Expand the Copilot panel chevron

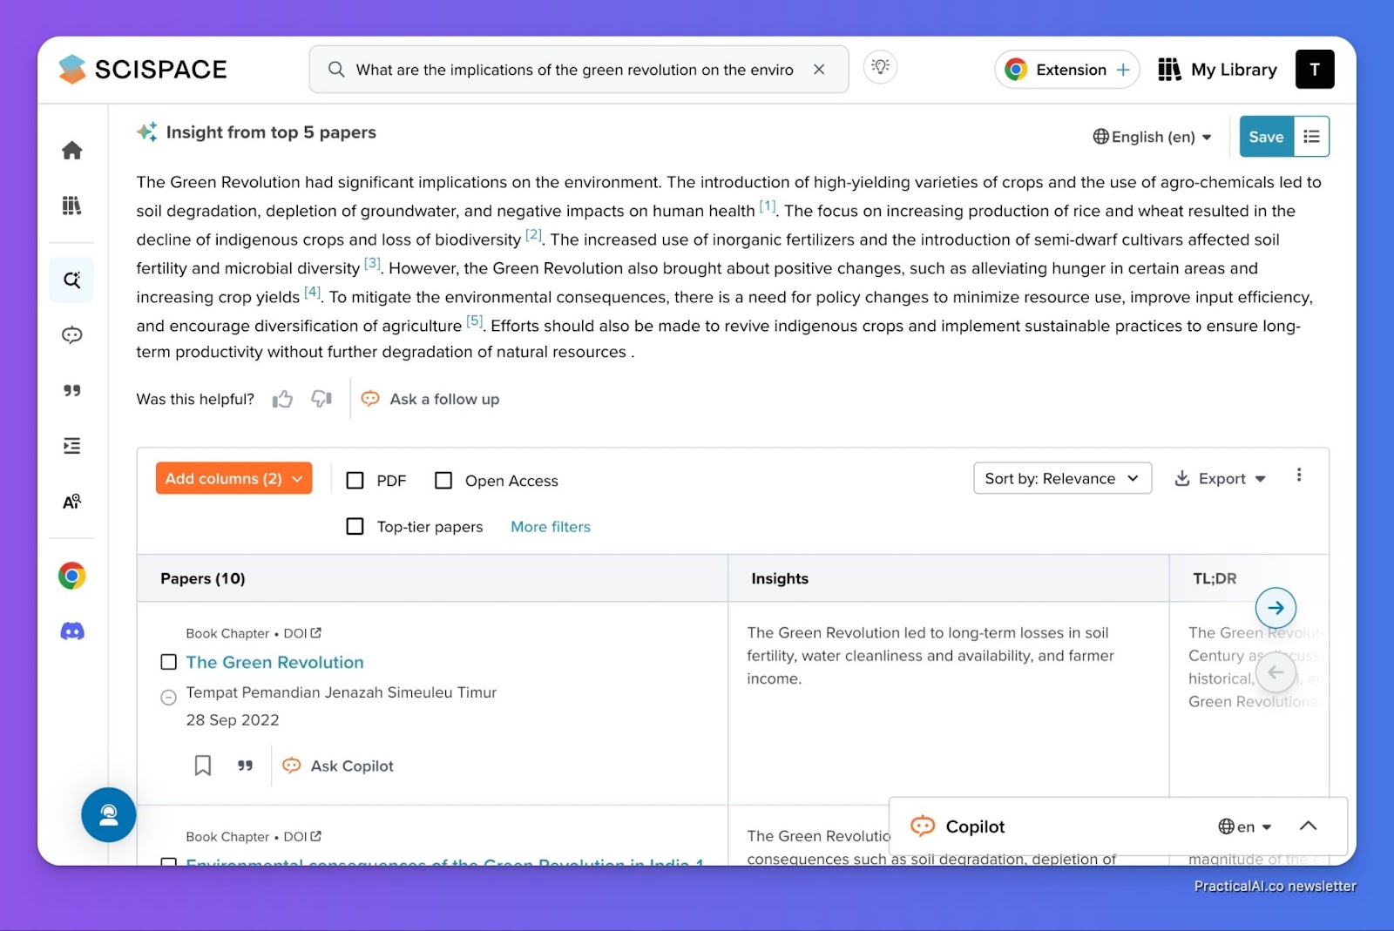[1309, 826]
